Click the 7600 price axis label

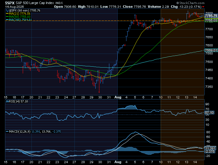209,45
